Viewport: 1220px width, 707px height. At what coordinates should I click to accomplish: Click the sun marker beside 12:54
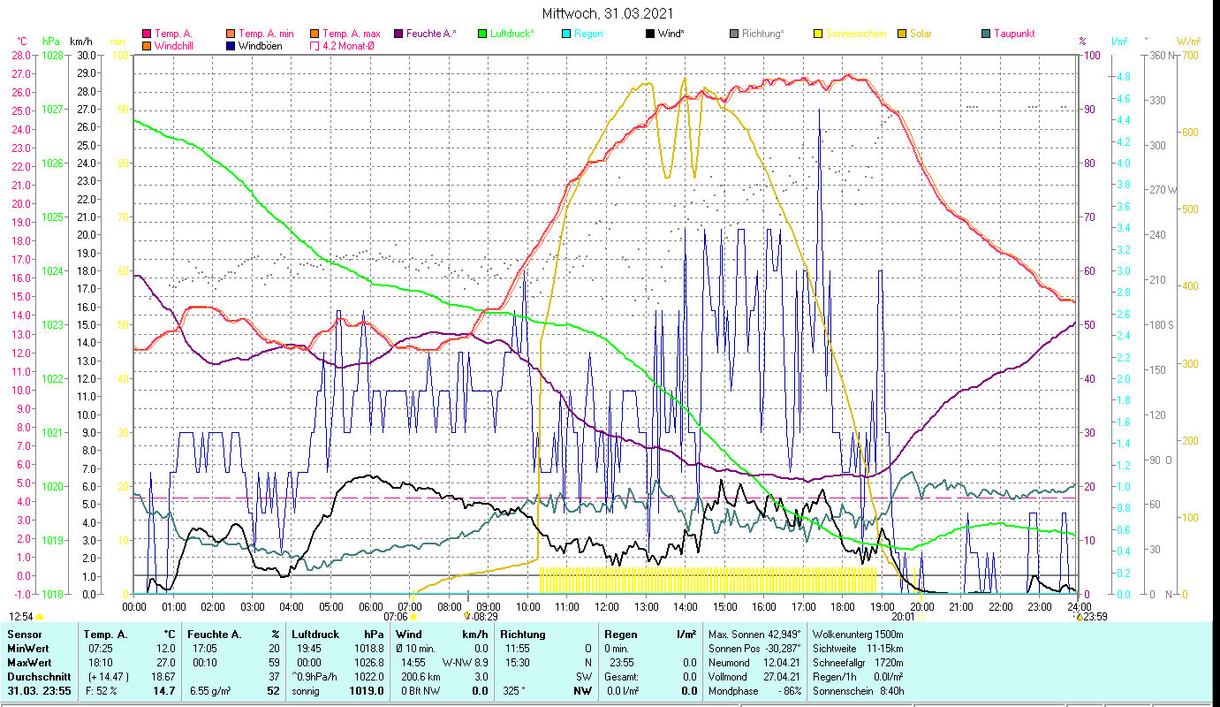click(40, 617)
